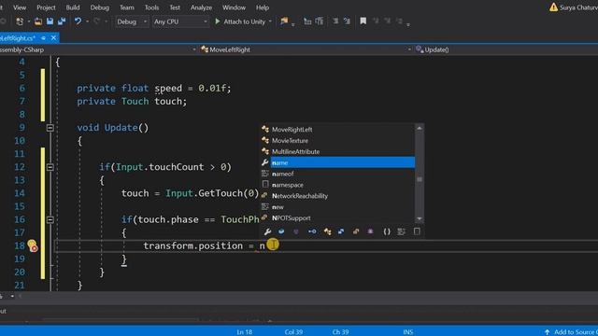Click the IntelliSense list scrollbar thumb
This screenshot has height=336, width=598.
420,179
